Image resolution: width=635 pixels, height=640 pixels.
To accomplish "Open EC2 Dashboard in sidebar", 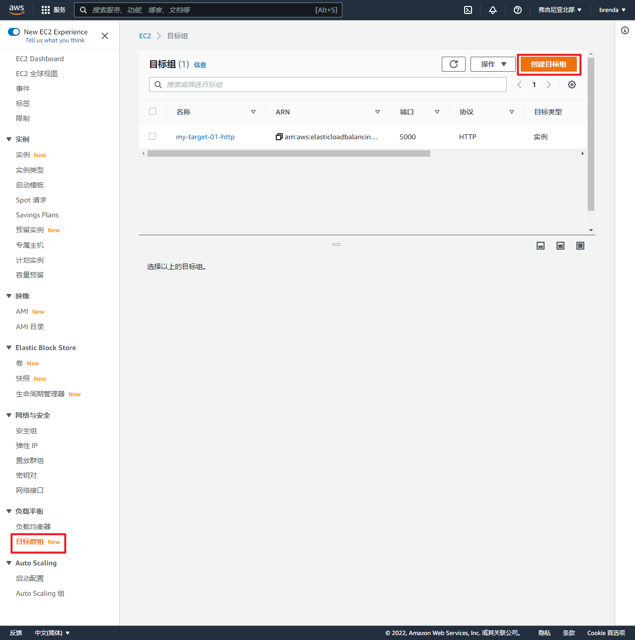I will pos(40,59).
